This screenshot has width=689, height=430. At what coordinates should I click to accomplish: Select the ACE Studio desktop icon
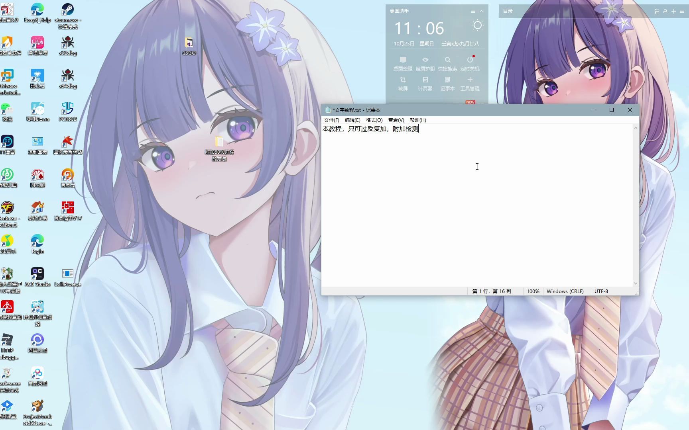tap(37, 277)
